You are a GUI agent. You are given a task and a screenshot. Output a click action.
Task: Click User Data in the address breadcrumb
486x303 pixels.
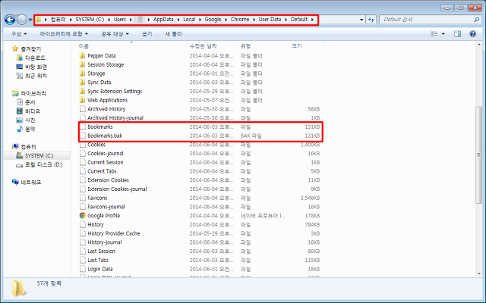click(270, 20)
